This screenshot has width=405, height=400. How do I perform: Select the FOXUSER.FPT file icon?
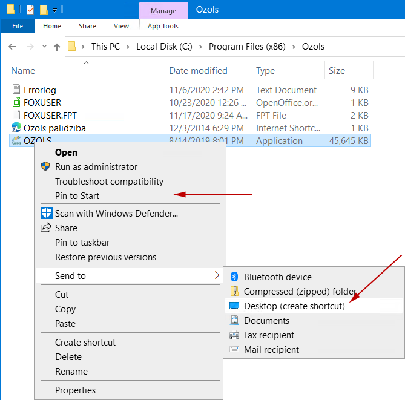point(16,114)
